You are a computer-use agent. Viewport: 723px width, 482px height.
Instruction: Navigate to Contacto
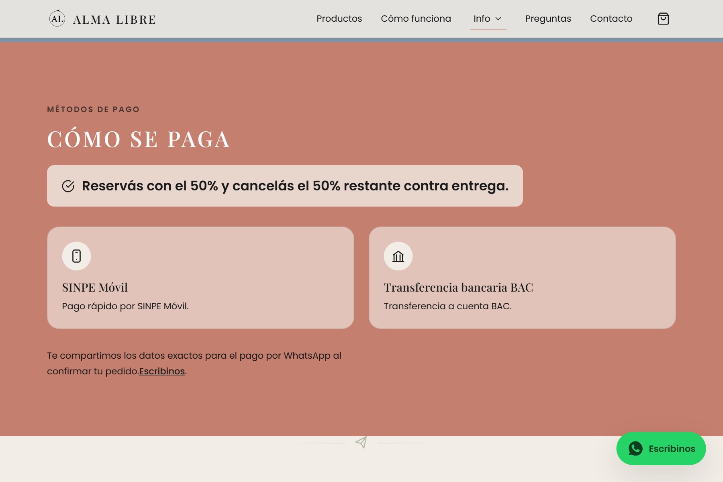[611, 19]
